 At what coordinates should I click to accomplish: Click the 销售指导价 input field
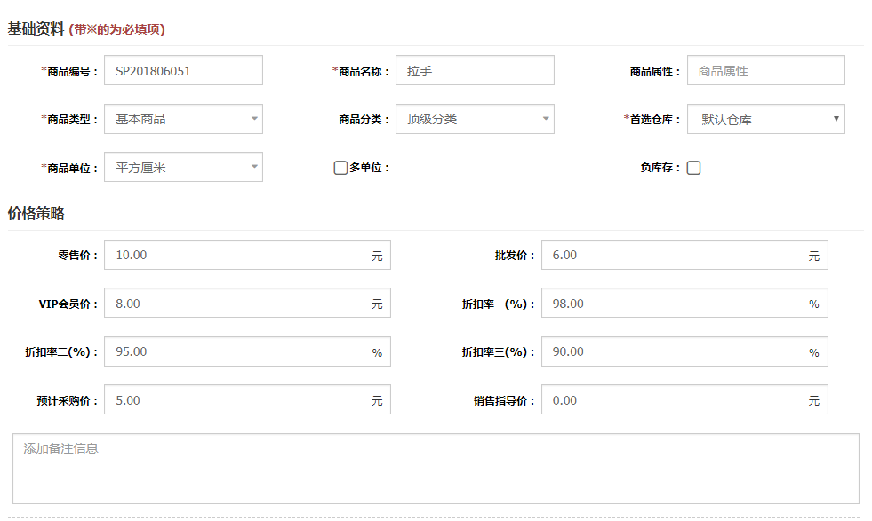(x=673, y=400)
